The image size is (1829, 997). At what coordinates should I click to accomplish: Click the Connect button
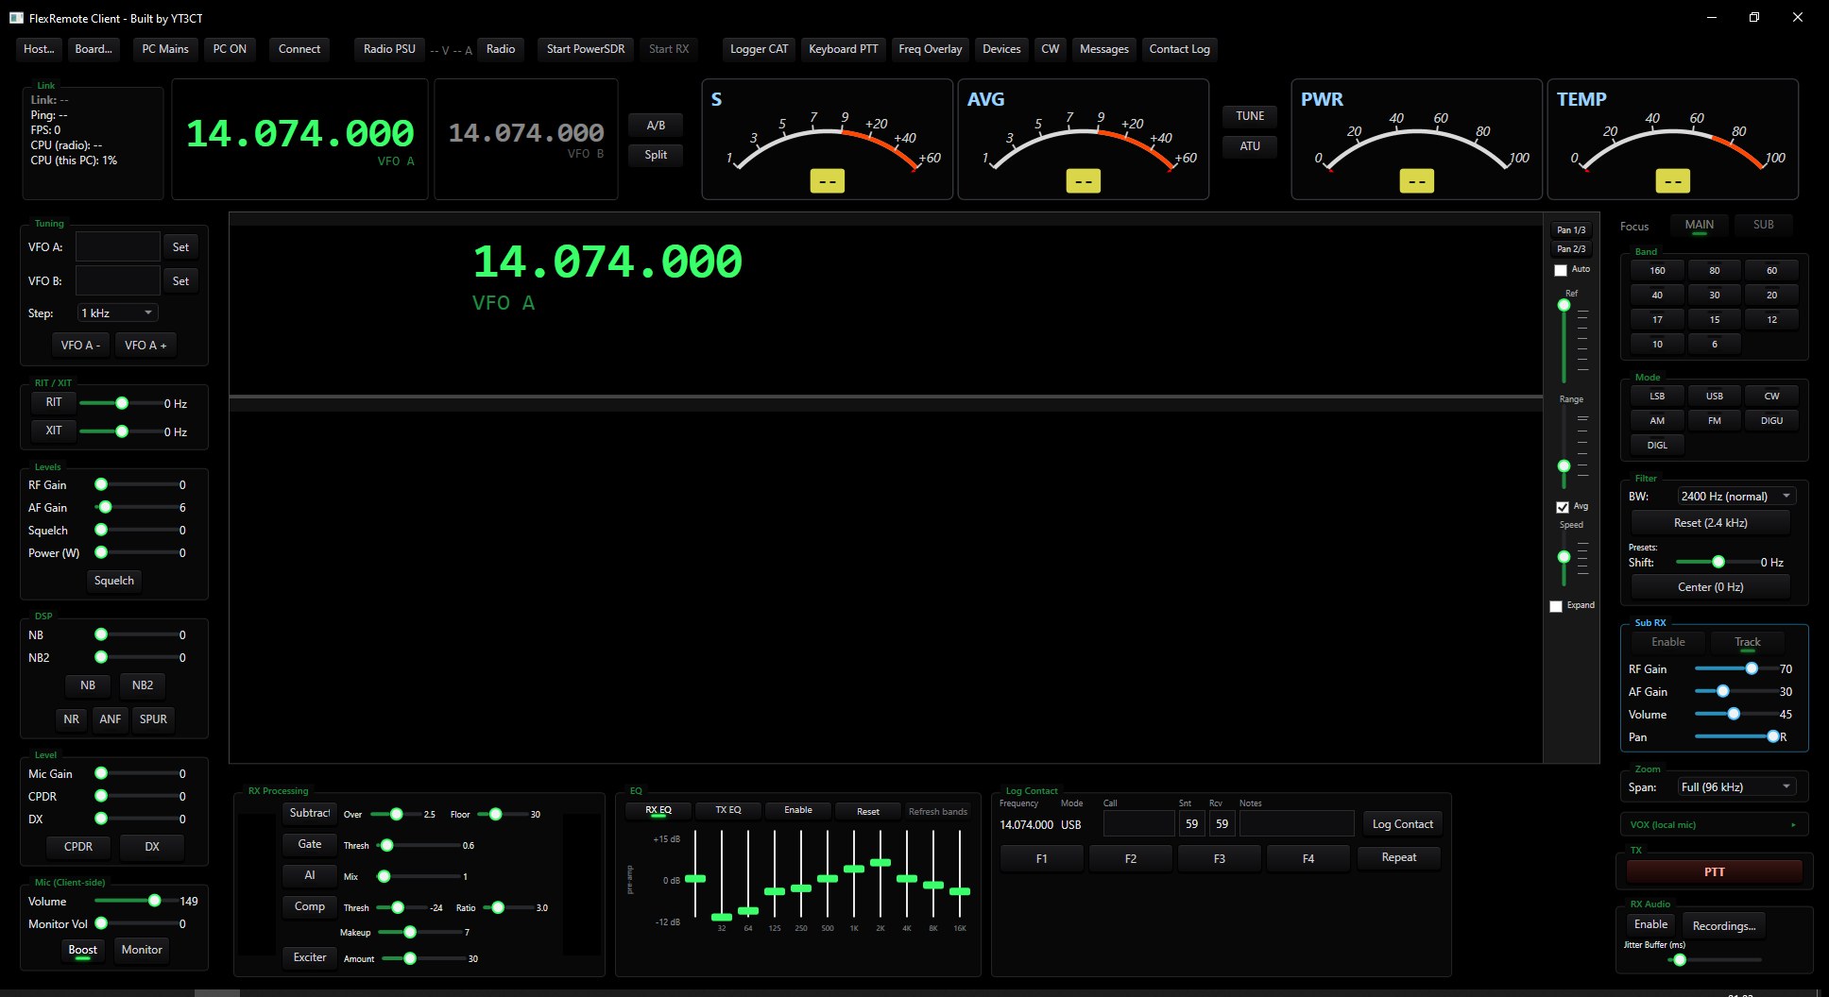pos(299,49)
